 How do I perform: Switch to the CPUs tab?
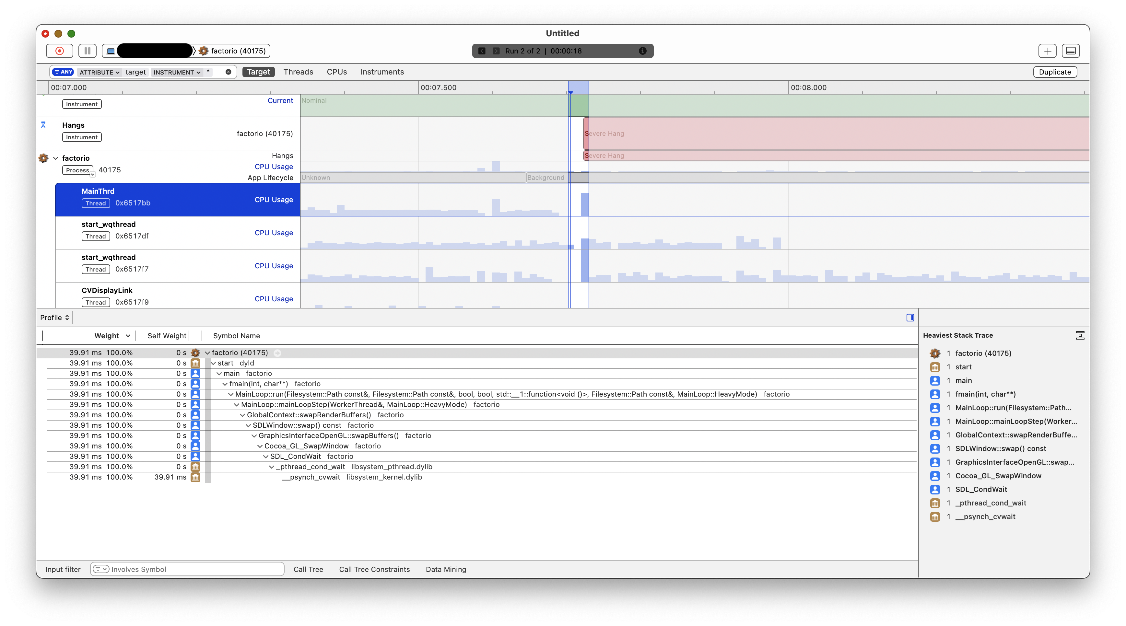tap(336, 72)
